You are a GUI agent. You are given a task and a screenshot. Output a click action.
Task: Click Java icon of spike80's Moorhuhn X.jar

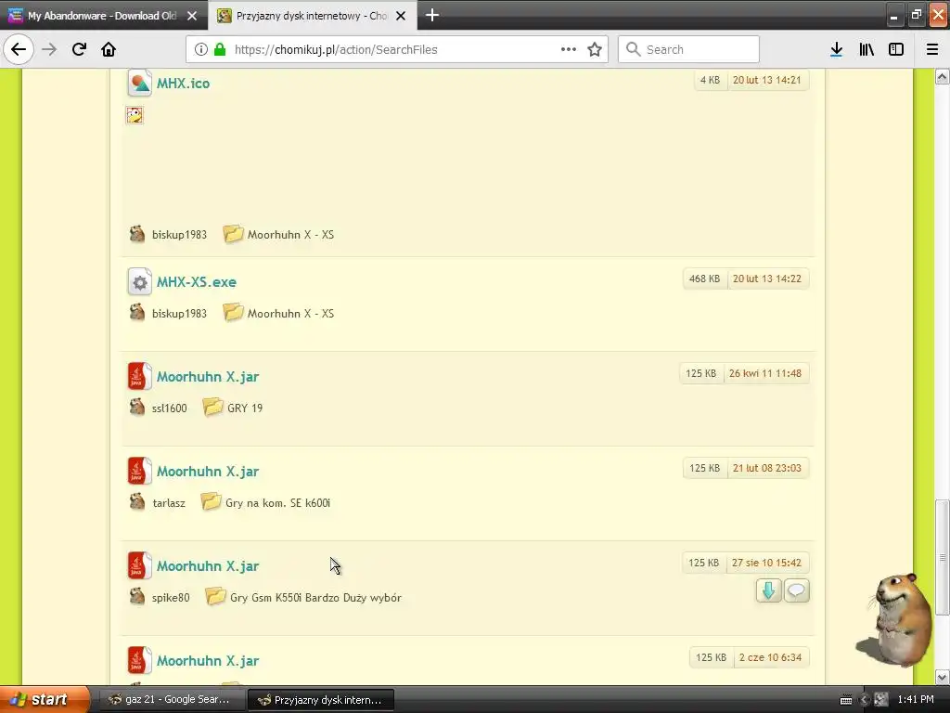[x=139, y=565]
